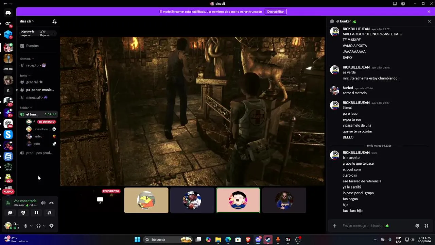Open the members invite icon beside diss cli
The image size is (435, 245).
pos(54,21)
